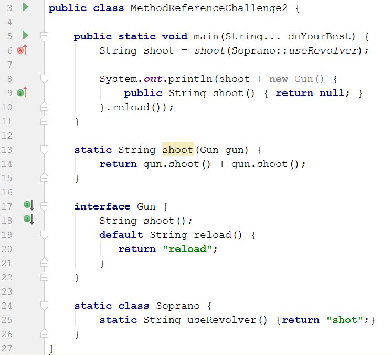Click the highlighted shoot method name
Image resolution: width=392 pixels, height=355 pixels.
pos(178,150)
